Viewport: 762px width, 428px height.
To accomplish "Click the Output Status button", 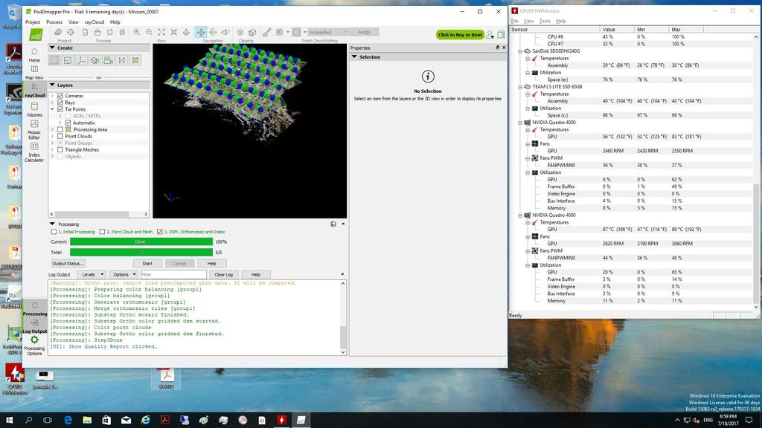I will [68, 264].
